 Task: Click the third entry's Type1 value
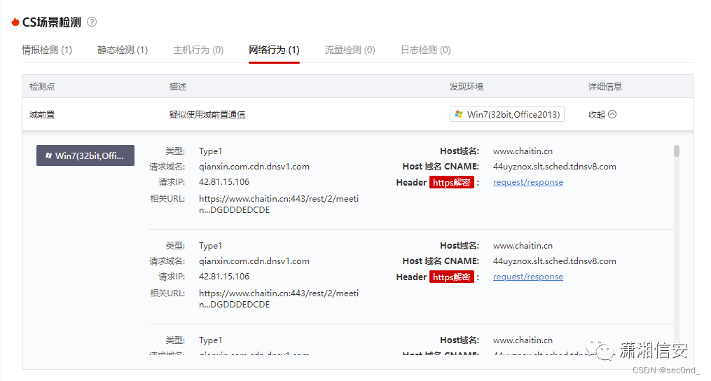210,340
